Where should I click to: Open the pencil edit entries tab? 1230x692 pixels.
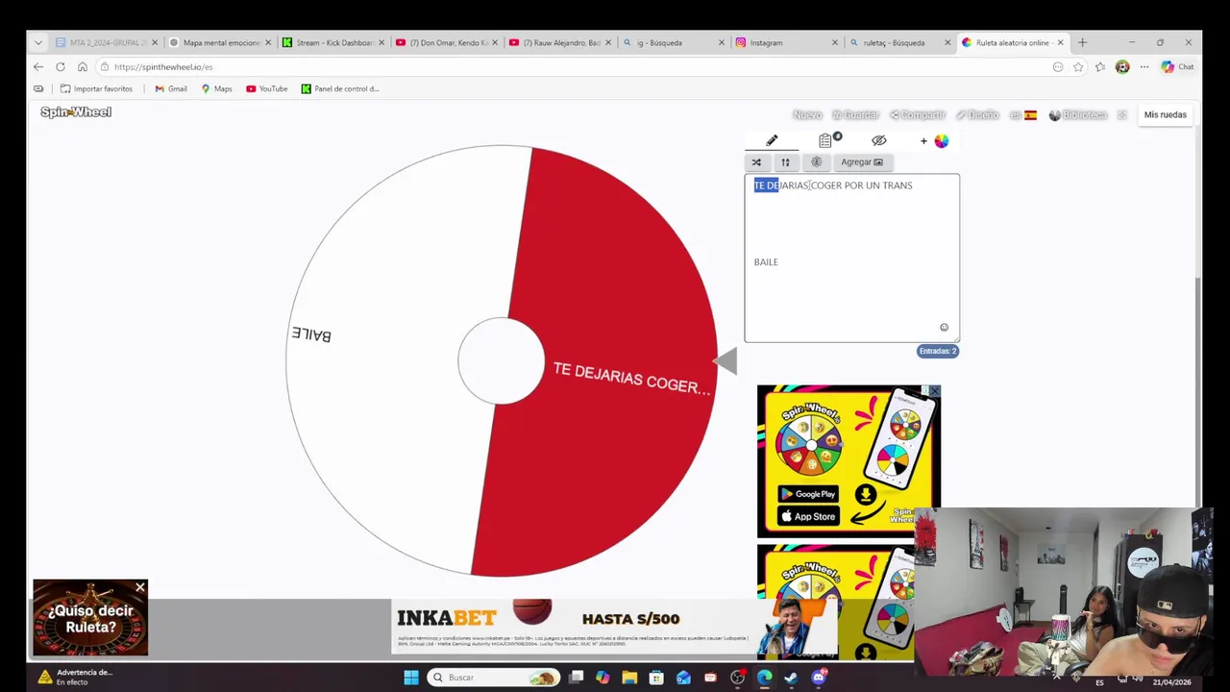coord(772,140)
